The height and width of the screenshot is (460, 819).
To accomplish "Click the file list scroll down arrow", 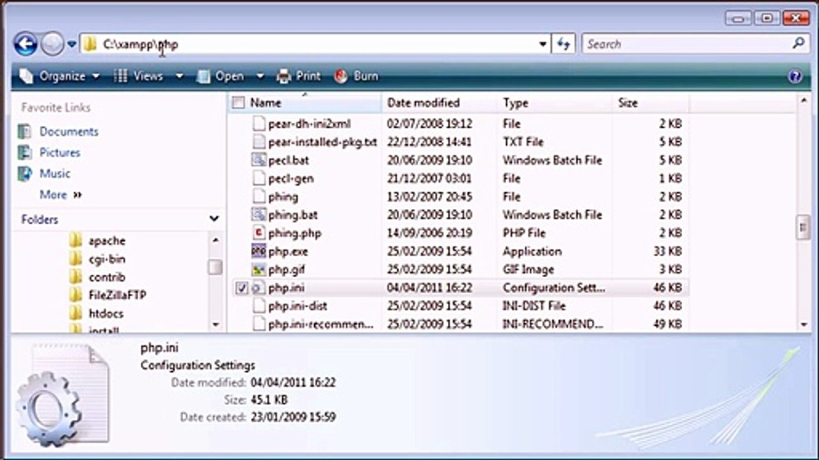I will 804,325.
